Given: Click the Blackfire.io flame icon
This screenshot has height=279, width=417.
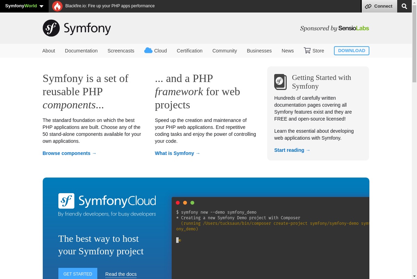Looking at the screenshot, I should tap(57, 6).
